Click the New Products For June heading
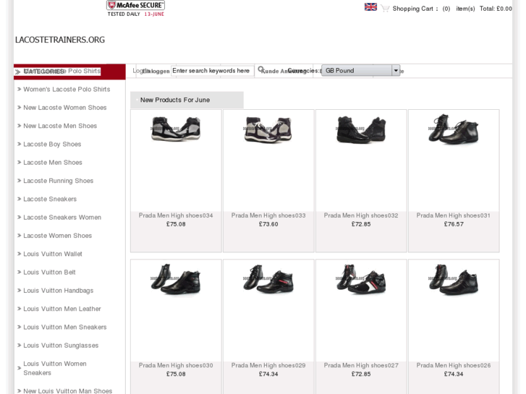The height and width of the screenshot is (394, 526). 175,100
